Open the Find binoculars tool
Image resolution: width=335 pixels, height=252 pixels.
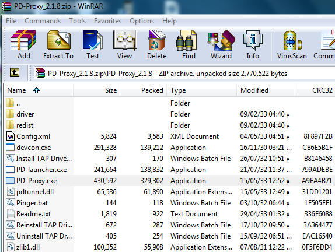[x=186, y=40]
